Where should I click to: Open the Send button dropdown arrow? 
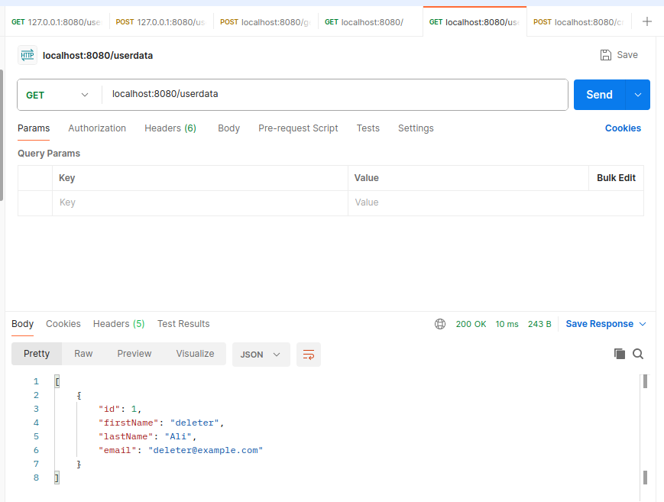click(x=637, y=94)
